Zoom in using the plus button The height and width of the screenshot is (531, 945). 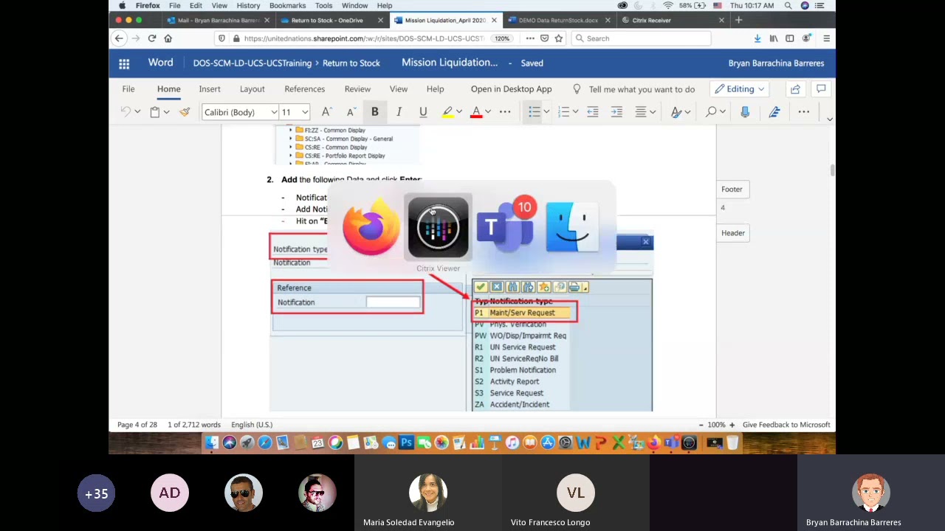732,425
